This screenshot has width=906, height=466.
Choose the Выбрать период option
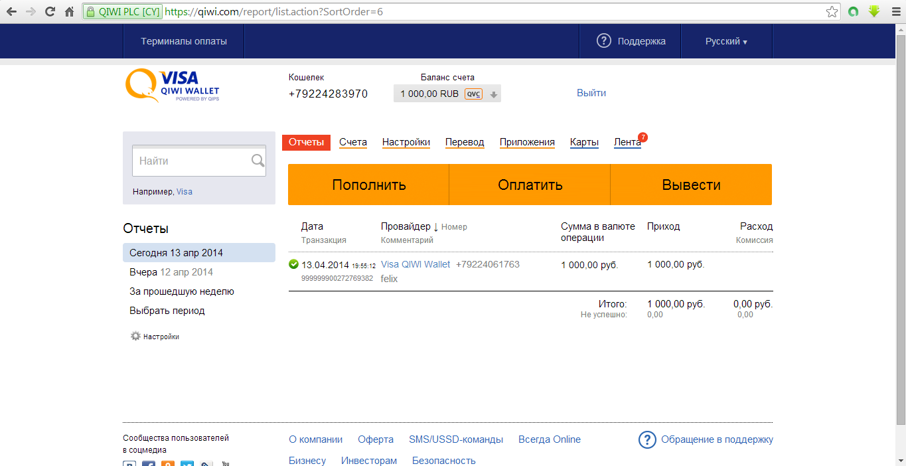pos(167,311)
